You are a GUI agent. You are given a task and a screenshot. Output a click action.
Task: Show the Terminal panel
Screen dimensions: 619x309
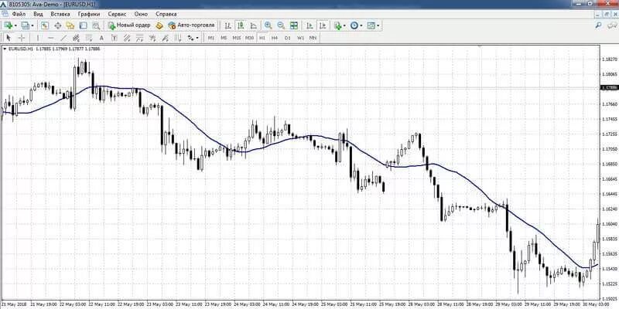click(x=83, y=25)
